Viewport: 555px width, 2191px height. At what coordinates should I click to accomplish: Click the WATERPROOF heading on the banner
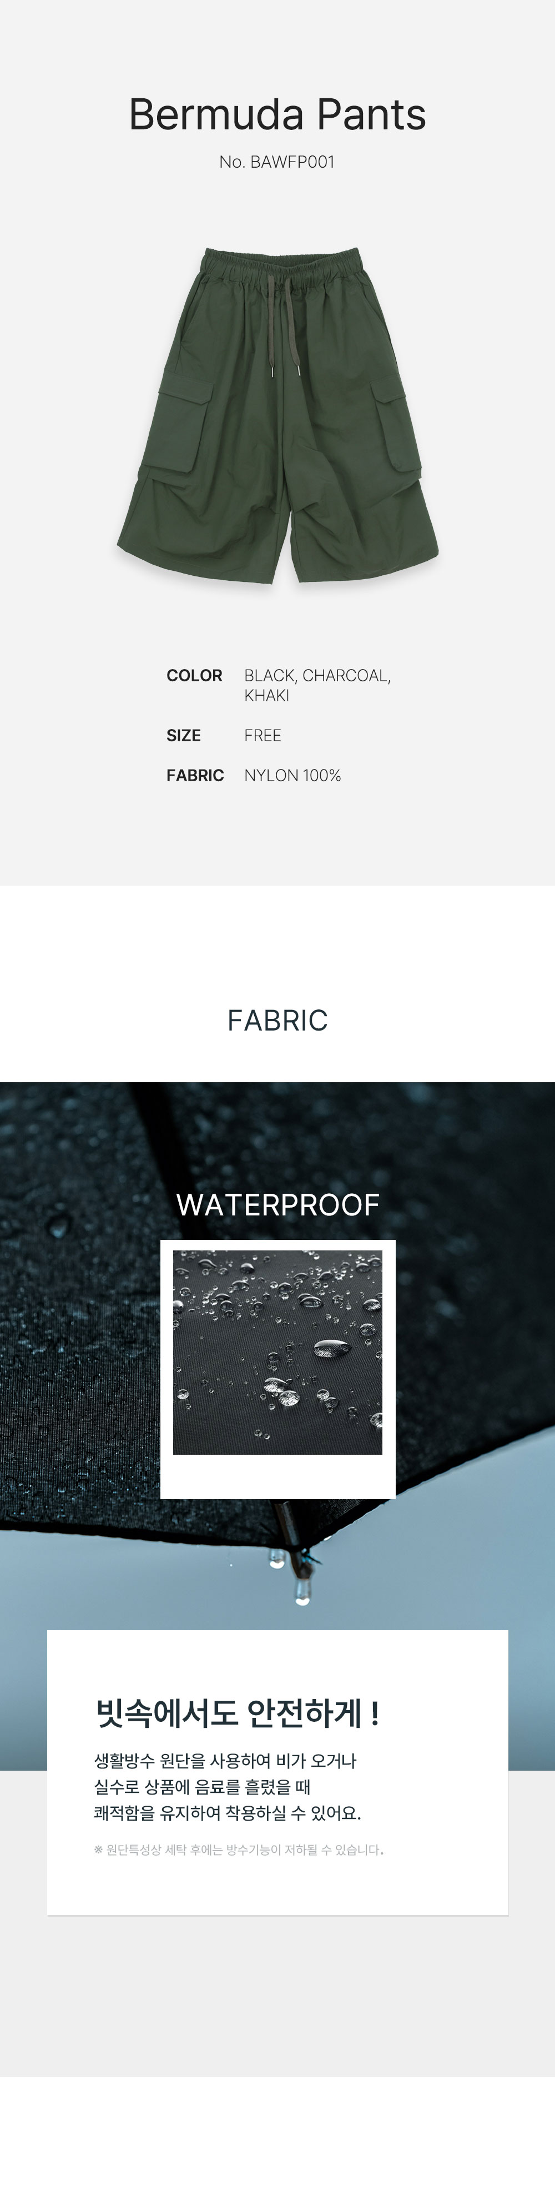(x=277, y=1204)
